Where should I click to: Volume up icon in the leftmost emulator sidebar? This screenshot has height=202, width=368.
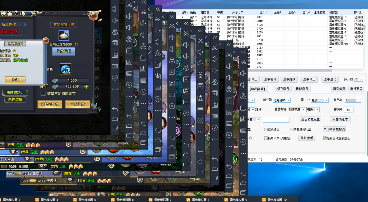pyautogui.click(x=115, y=9)
